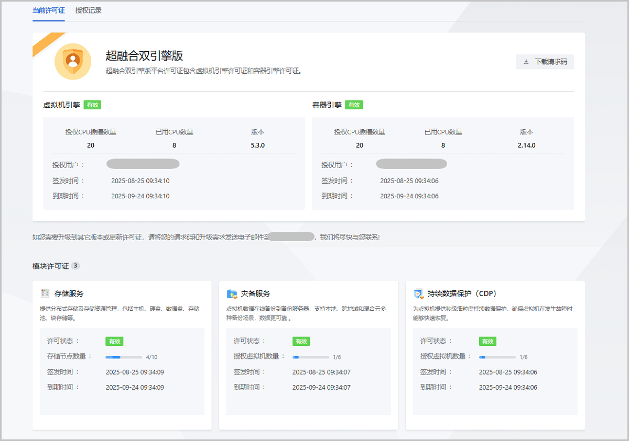Viewport: 629px width, 441px height.
Task: Click the download arrow icon
Action: click(526, 62)
